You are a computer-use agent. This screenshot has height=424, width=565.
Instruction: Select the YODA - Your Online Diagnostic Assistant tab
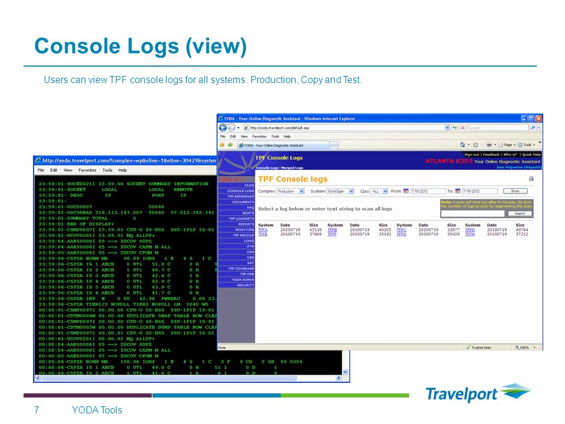point(283,145)
